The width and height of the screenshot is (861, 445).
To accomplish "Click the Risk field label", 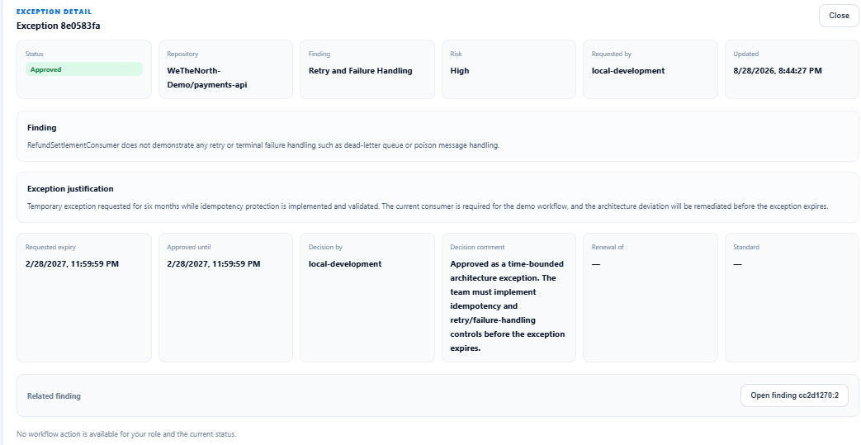I will click(456, 54).
